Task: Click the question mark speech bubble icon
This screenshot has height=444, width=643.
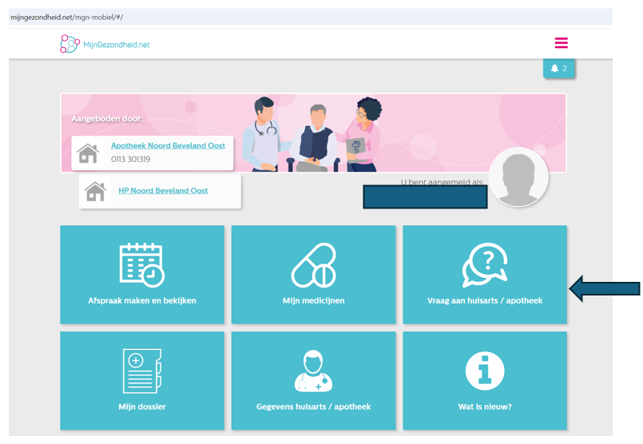Action: click(484, 265)
